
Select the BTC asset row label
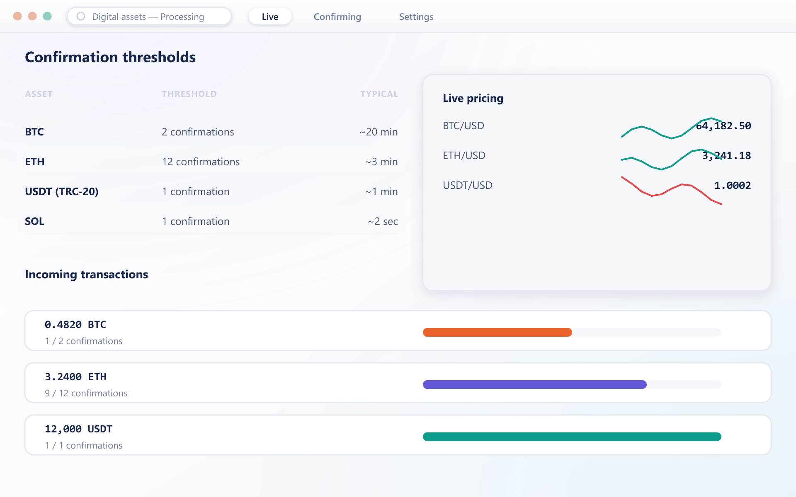[x=34, y=132]
